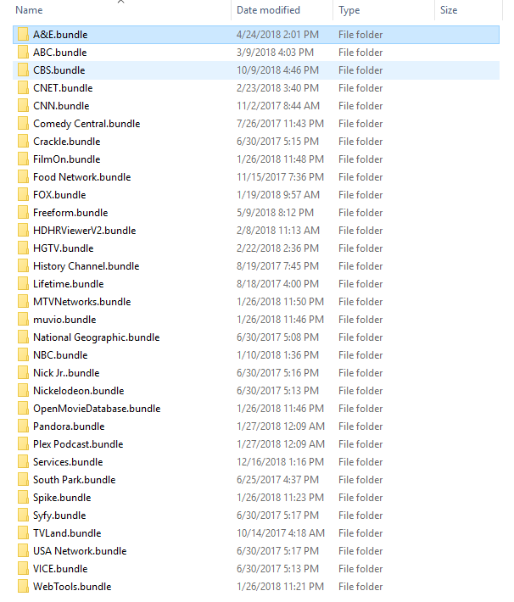This screenshot has width=514, height=602.
Task: Click the muvio.bundle folder icon
Action: 23,320
